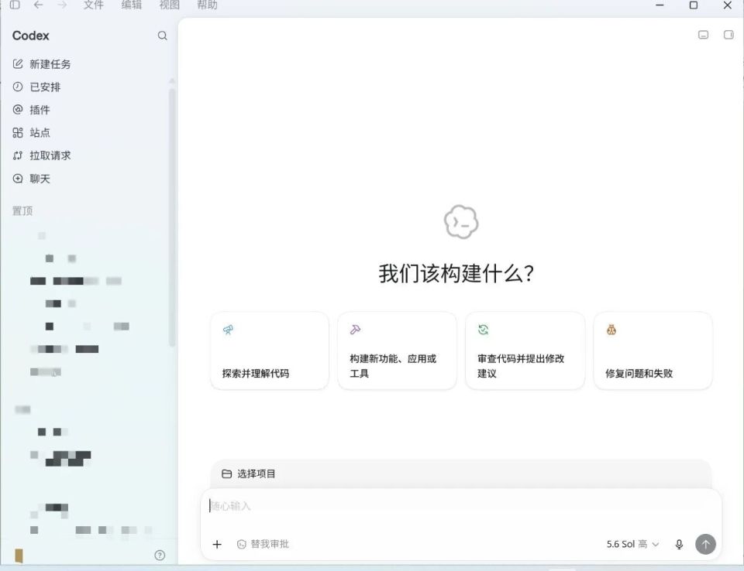Screen dimensions: 744x571
Task: Click the search magnifier beside Codex
Action: point(162,36)
